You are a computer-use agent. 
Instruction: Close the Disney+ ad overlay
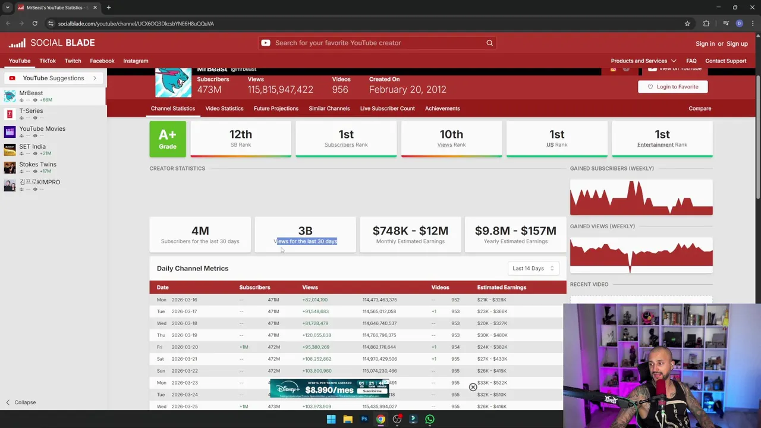tap(473, 388)
